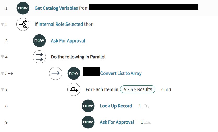Viewport: 218px width, 132px height.
Task: Click the now icon beside step 3
Action: point(39,41)
